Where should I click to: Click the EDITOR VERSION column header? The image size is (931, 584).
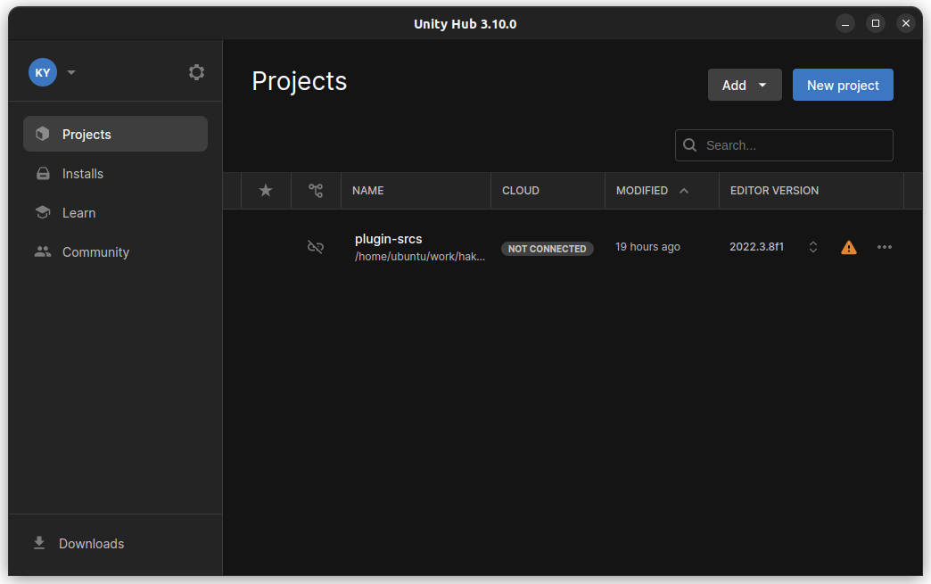(774, 191)
